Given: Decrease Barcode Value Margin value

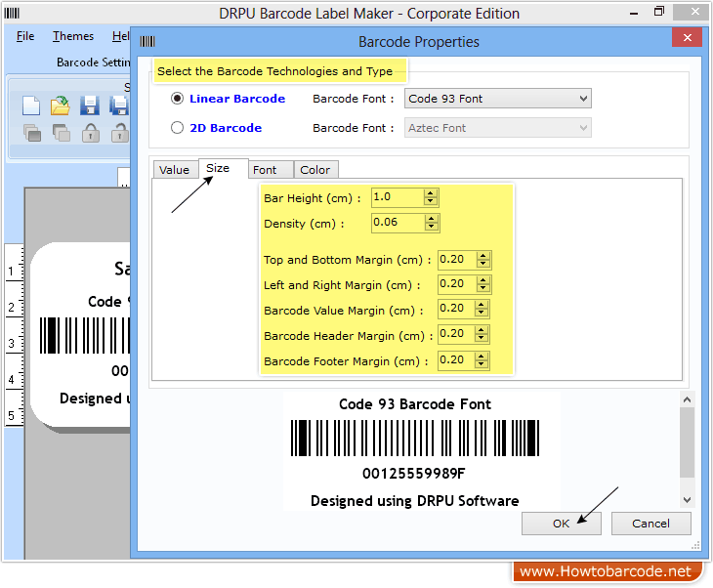Looking at the screenshot, I should click(x=482, y=314).
